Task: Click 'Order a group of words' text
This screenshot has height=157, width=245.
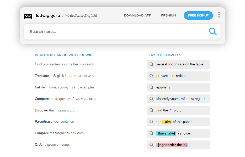Action: point(52,145)
